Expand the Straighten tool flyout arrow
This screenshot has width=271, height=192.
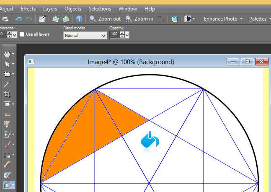coord(13,104)
